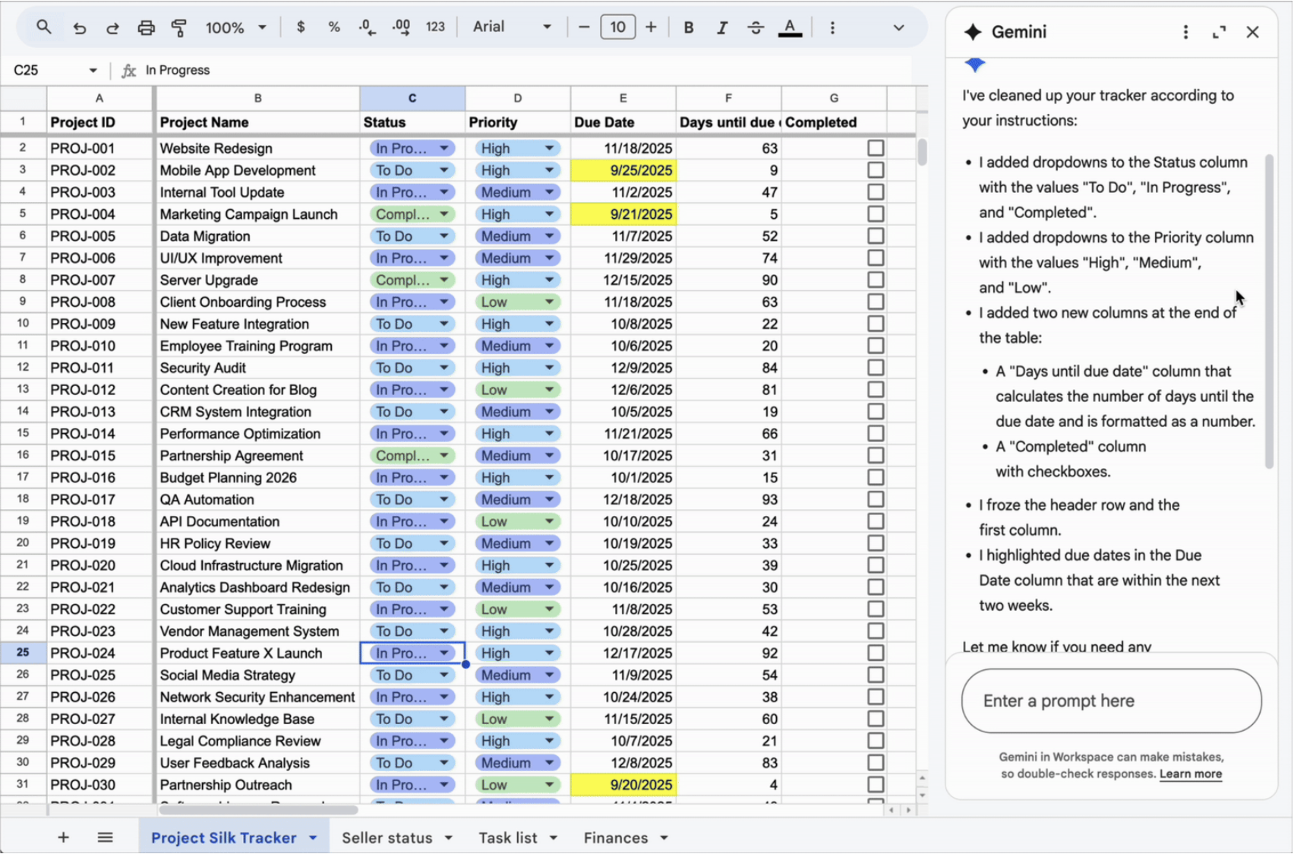Toggle bold formatting

click(x=689, y=27)
